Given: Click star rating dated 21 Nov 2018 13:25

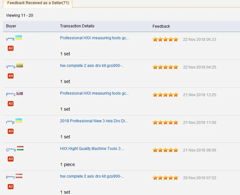Looking at the screenshot, I should tap(165, 95).
